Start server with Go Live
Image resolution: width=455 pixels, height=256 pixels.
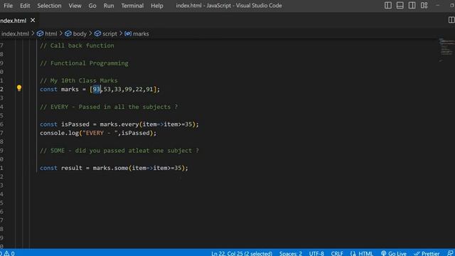coord(394,253)
